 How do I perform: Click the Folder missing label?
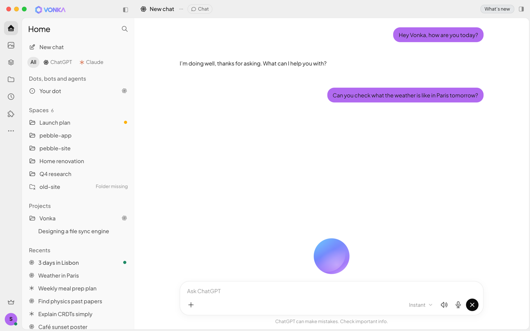[112, 187]
